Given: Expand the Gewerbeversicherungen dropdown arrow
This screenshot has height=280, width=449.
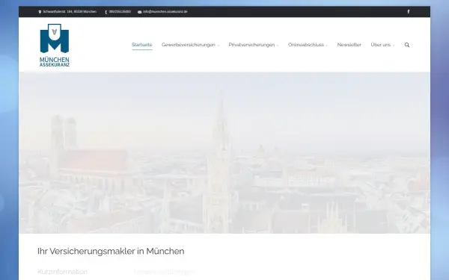Looking at the screenshot, I should [x=219, y=46].
